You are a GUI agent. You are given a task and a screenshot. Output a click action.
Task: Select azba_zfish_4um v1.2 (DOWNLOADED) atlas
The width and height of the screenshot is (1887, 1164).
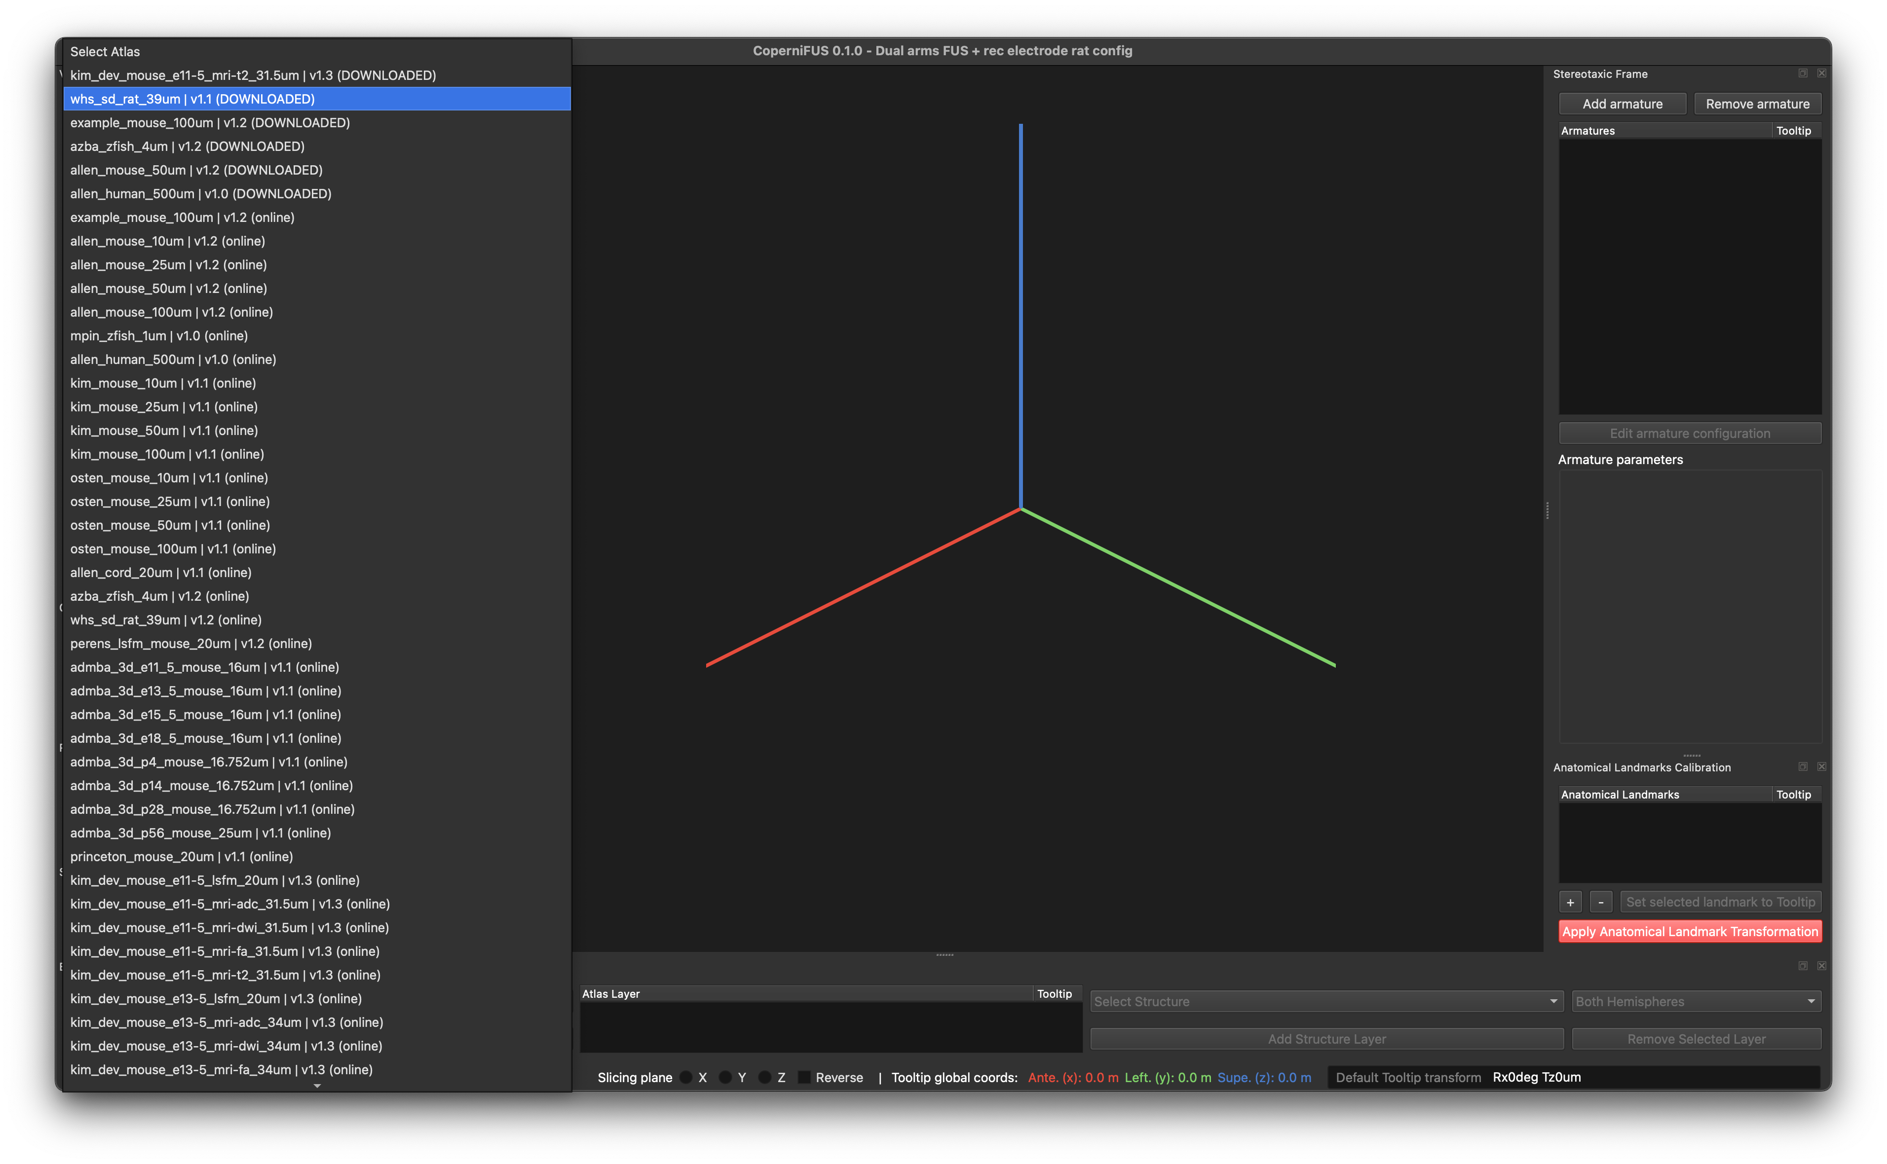[316, 146]
